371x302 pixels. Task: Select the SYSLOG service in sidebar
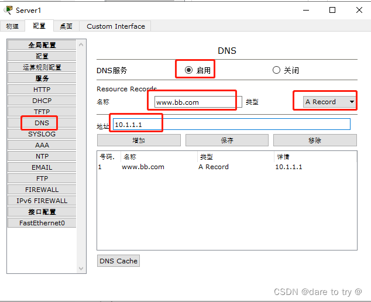[42, 134]
